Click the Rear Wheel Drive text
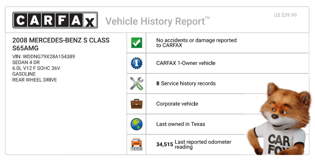This screenshot has height=161, width=315. coord(35,80)
